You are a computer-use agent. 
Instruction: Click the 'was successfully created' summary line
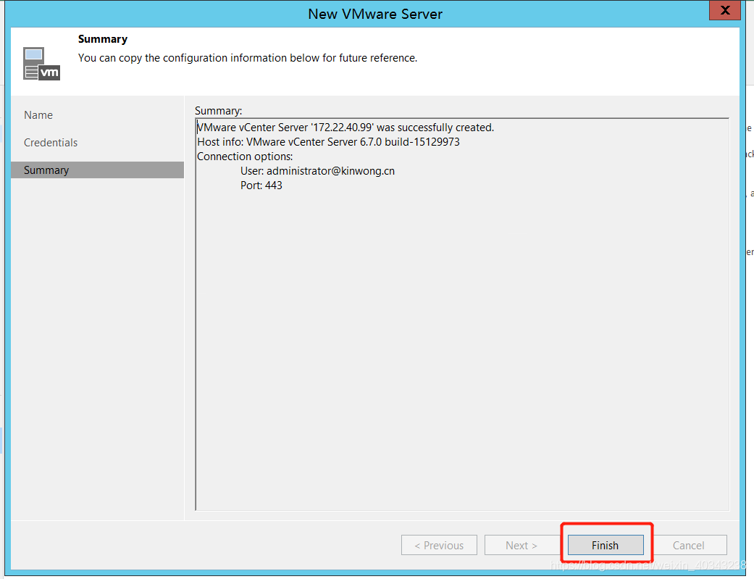coord(345,128)
